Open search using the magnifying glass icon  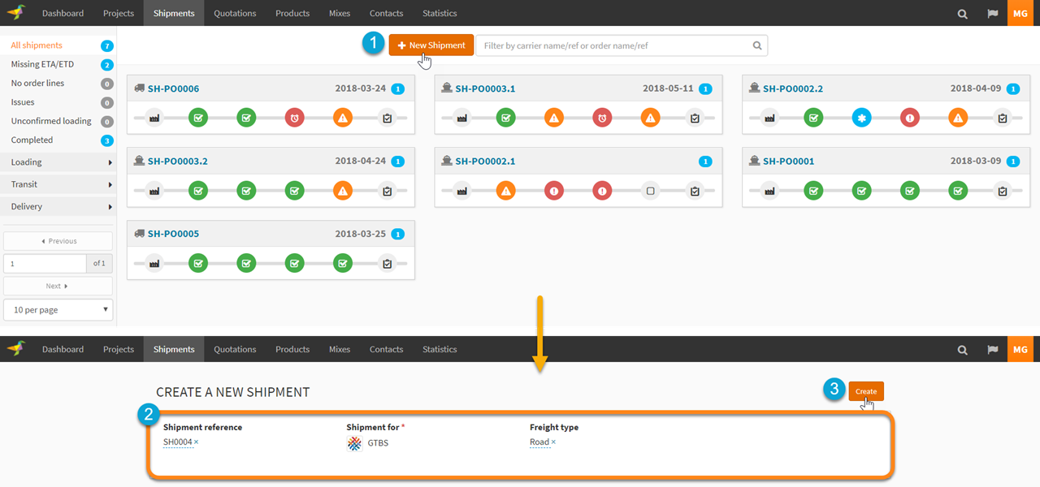coord(962,13)
